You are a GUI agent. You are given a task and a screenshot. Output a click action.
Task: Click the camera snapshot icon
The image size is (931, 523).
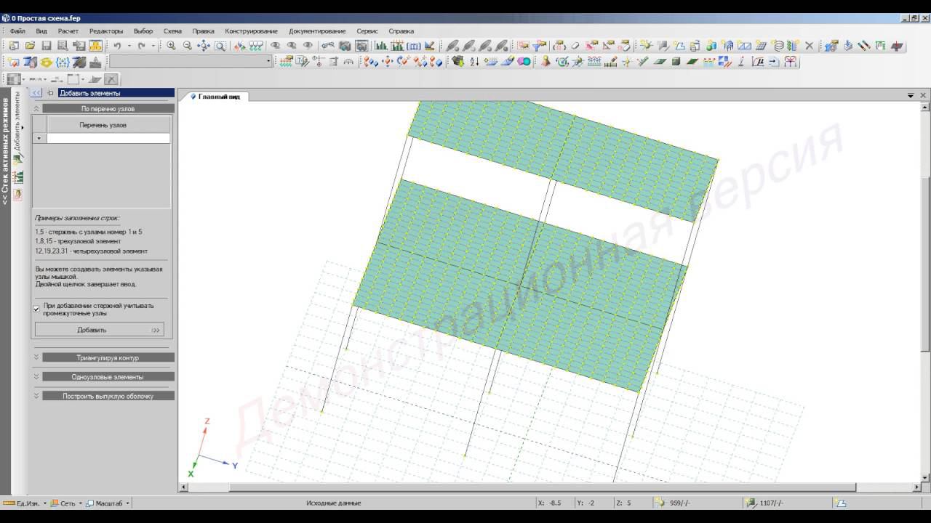345,46
